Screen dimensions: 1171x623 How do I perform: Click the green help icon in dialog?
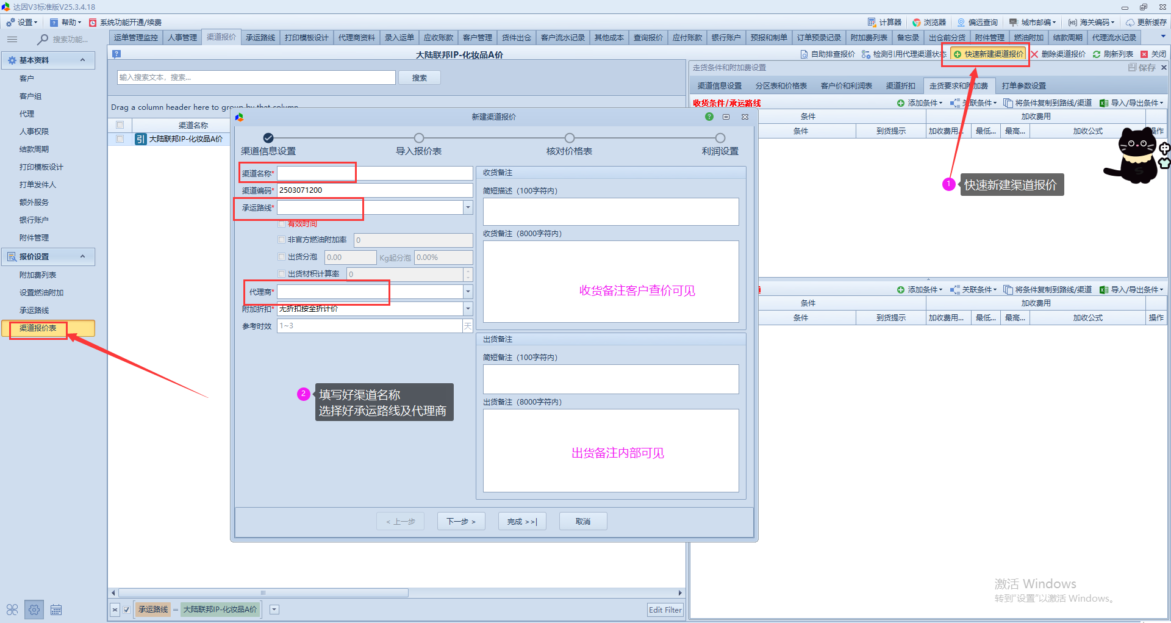(709, 117)
